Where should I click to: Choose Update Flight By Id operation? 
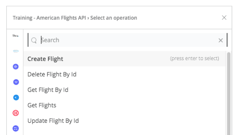(x=124, y=121)
